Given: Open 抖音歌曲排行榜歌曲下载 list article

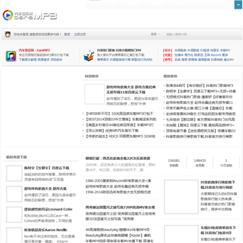Looking at the screenshot, I should pyautogui.click(x=199, y=136).
